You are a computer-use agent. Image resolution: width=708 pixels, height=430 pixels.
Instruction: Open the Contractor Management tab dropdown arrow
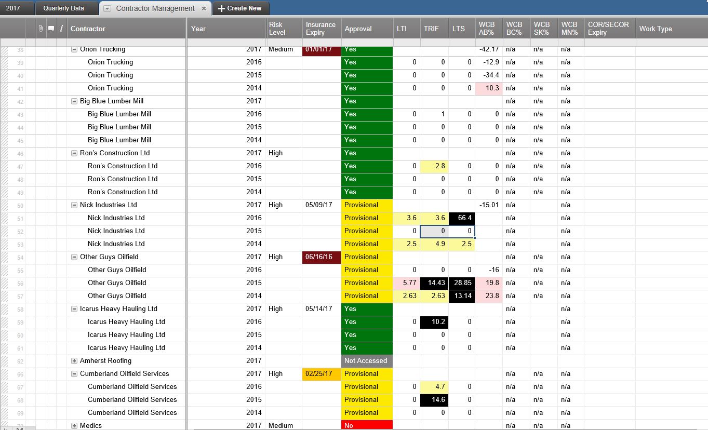point(107,9)
